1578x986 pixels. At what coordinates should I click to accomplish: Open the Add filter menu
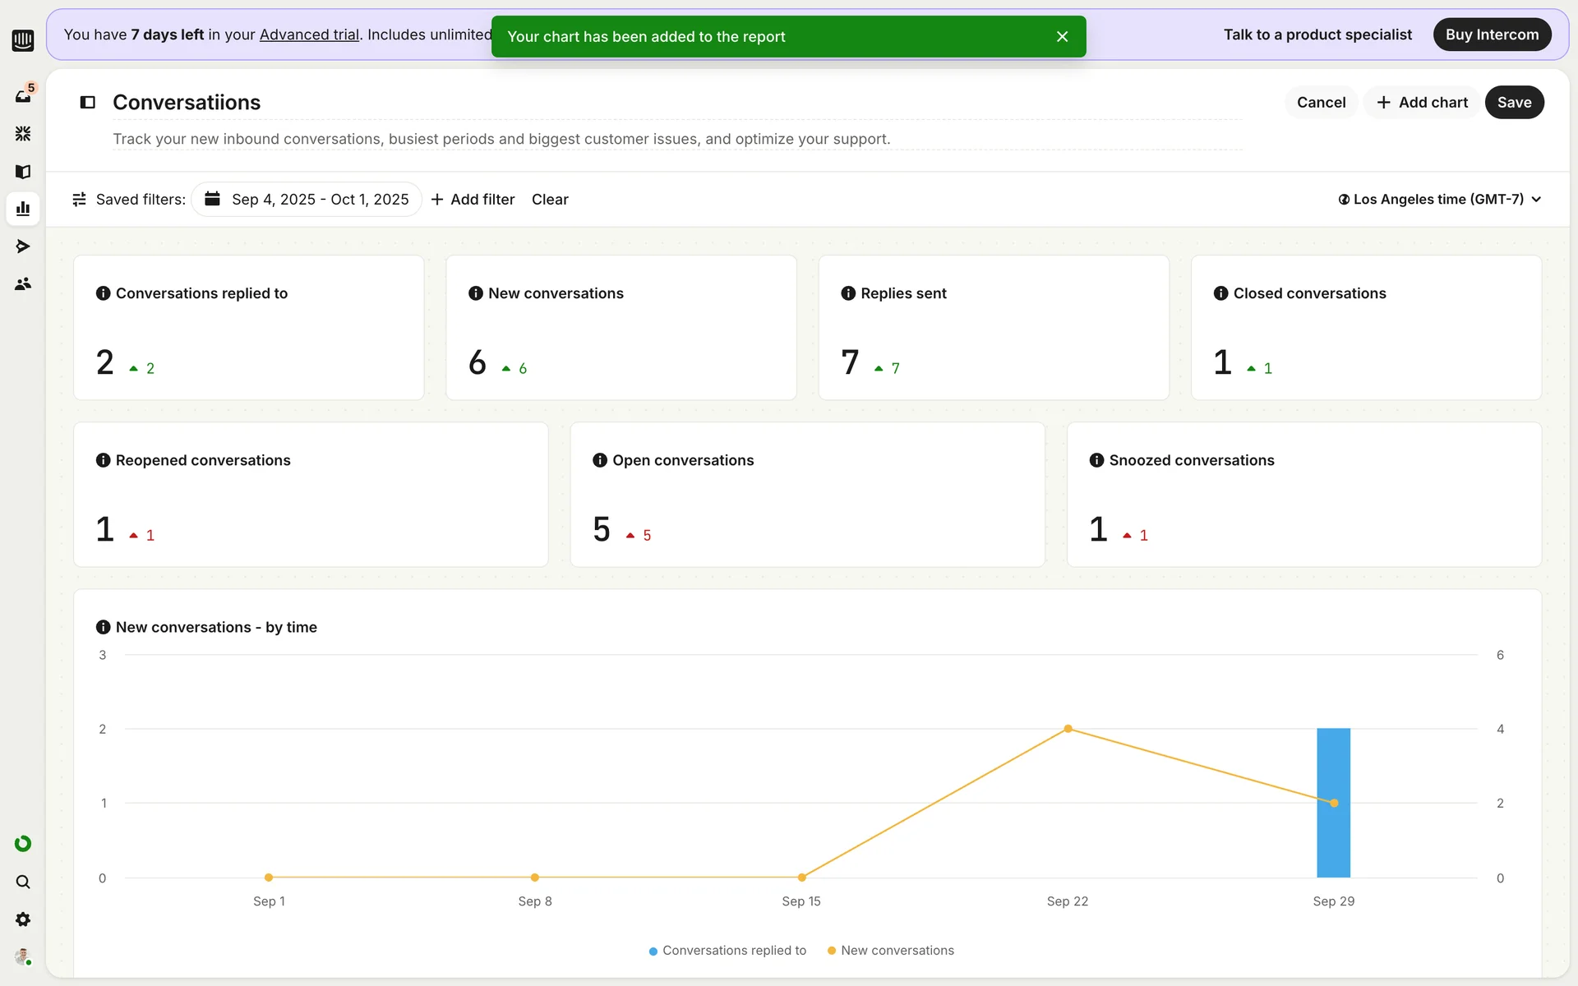coord(473,200)
